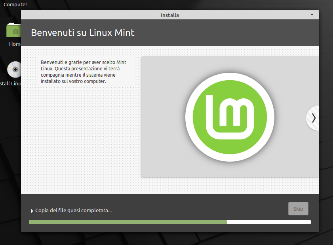This screenshot has height=245, width=333.
Task: Open the Install Linux Mint disc icon
Action: coord(14,70)
